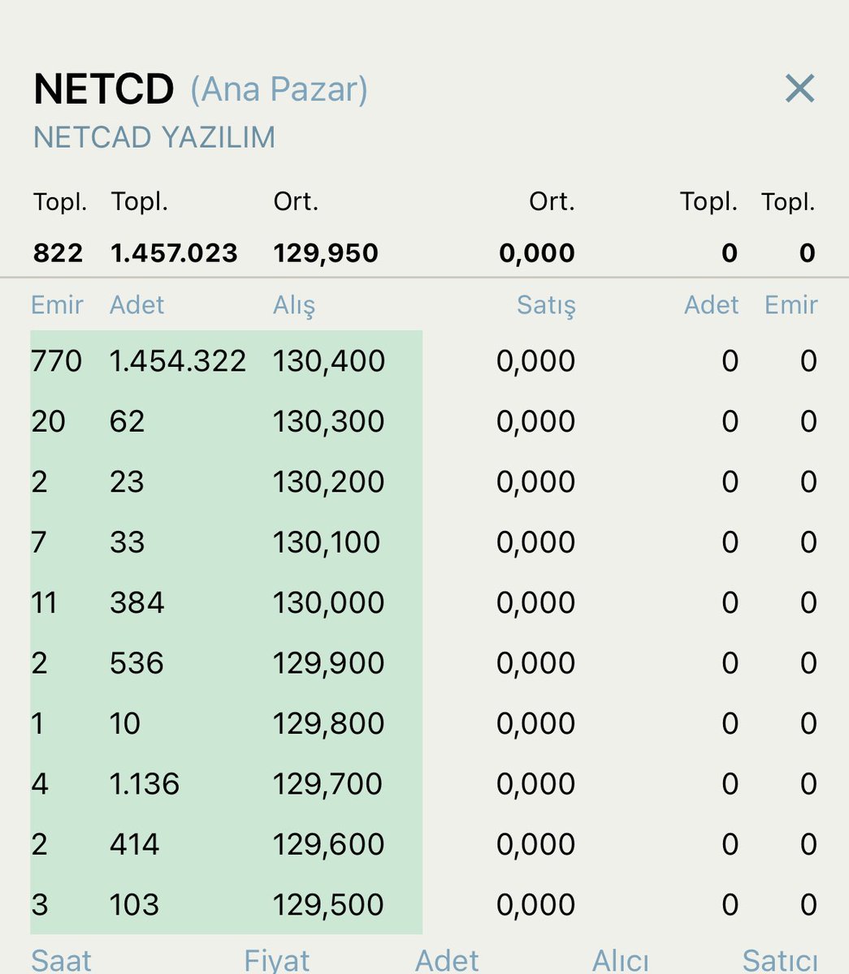The image size is (849, 974).
Task: Close the NETCD depth window
Action: tap(799, 88)
